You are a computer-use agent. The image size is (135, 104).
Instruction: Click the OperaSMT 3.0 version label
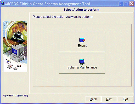(16, 96)
